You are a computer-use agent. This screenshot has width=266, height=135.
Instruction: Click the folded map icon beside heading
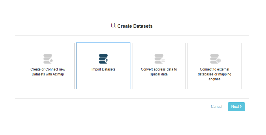coord(114,26)
